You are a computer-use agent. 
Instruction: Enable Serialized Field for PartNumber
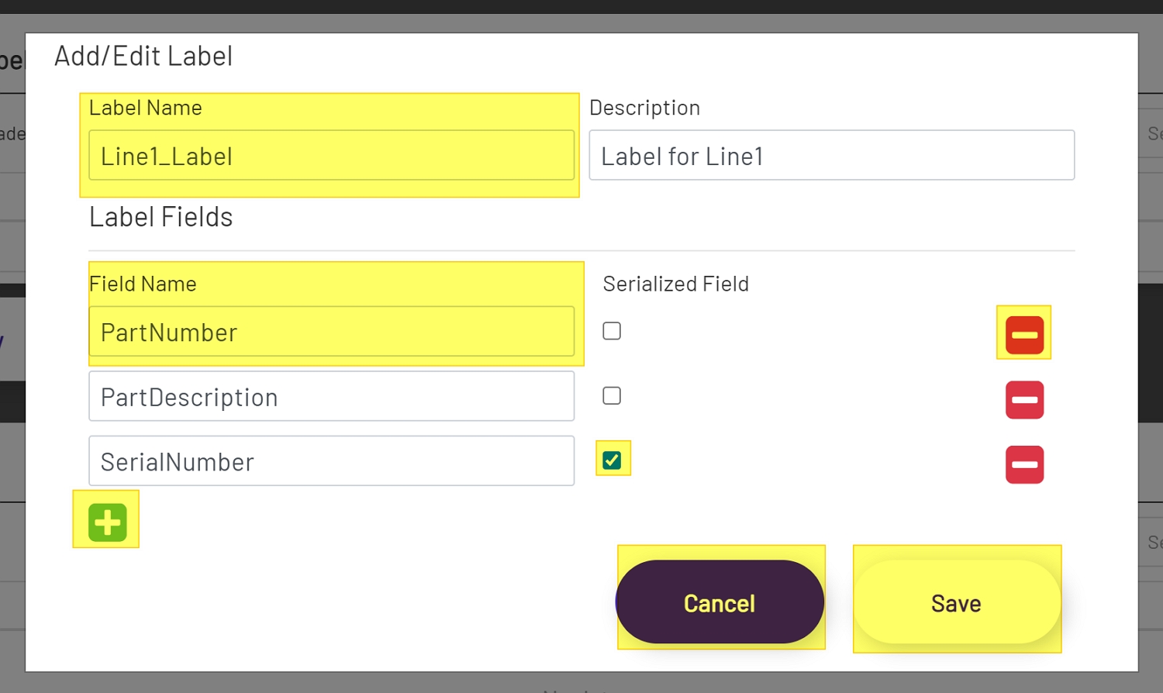click(612, 330)
